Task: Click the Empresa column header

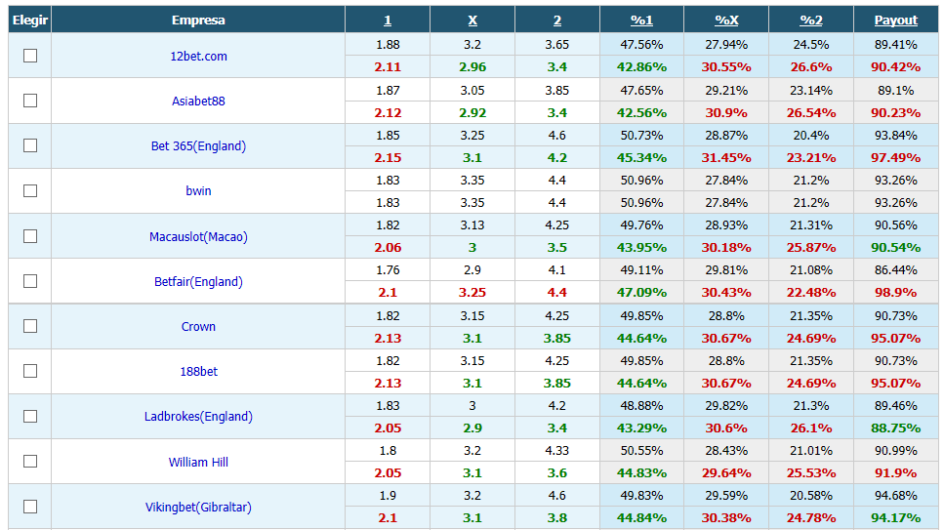Action: (x=198, y=20)
